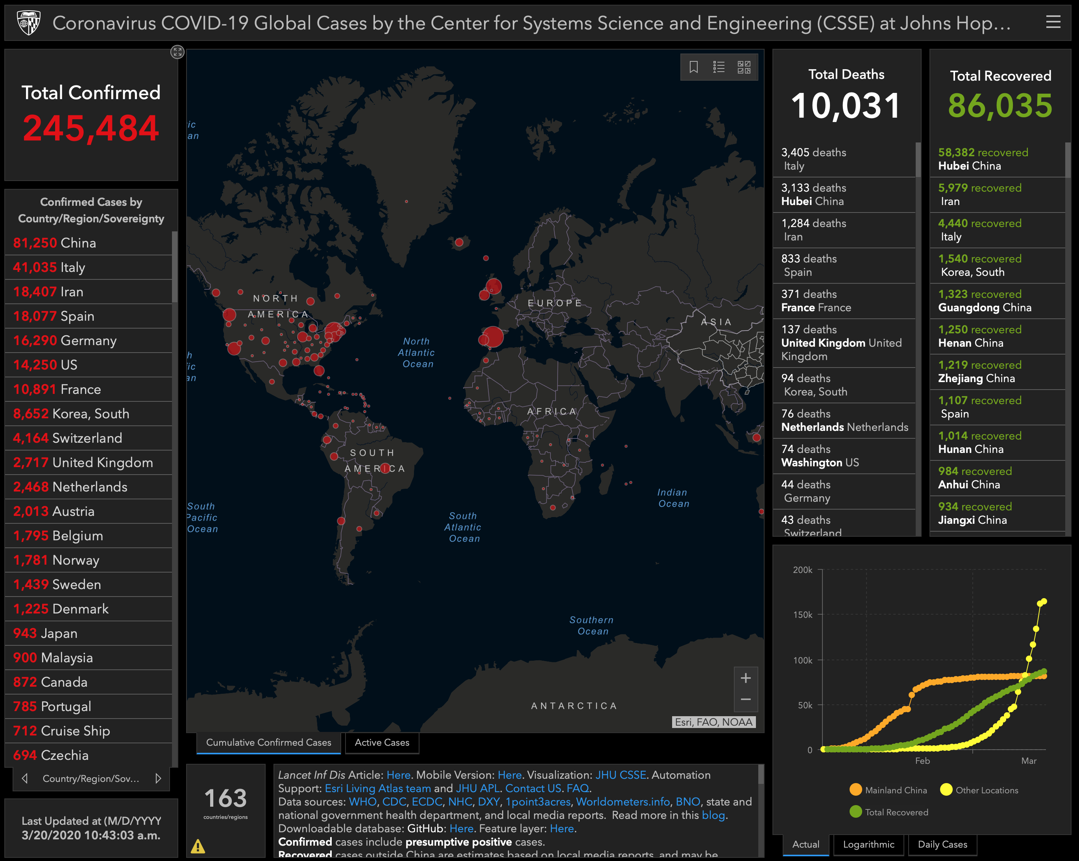Select 41,035 Italy in confirmed list
The image size is (1079, 861).
(x=89, y=268)
